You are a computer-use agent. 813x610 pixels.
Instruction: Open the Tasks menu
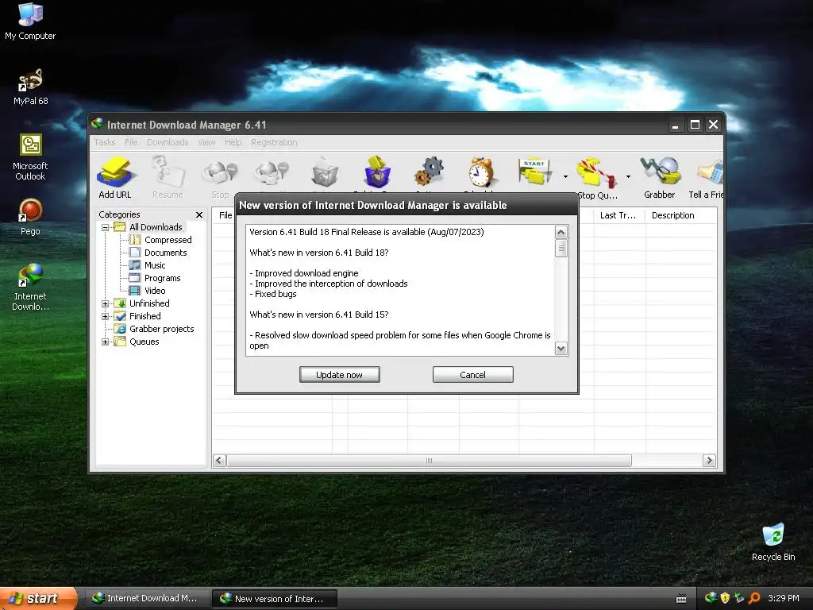105,142
